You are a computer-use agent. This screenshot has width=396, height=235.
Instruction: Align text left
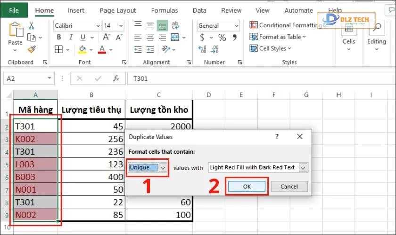pos(138,37)
